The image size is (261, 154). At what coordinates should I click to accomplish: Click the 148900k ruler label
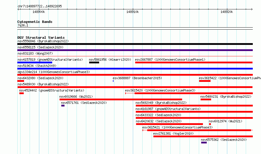[39, 12]
